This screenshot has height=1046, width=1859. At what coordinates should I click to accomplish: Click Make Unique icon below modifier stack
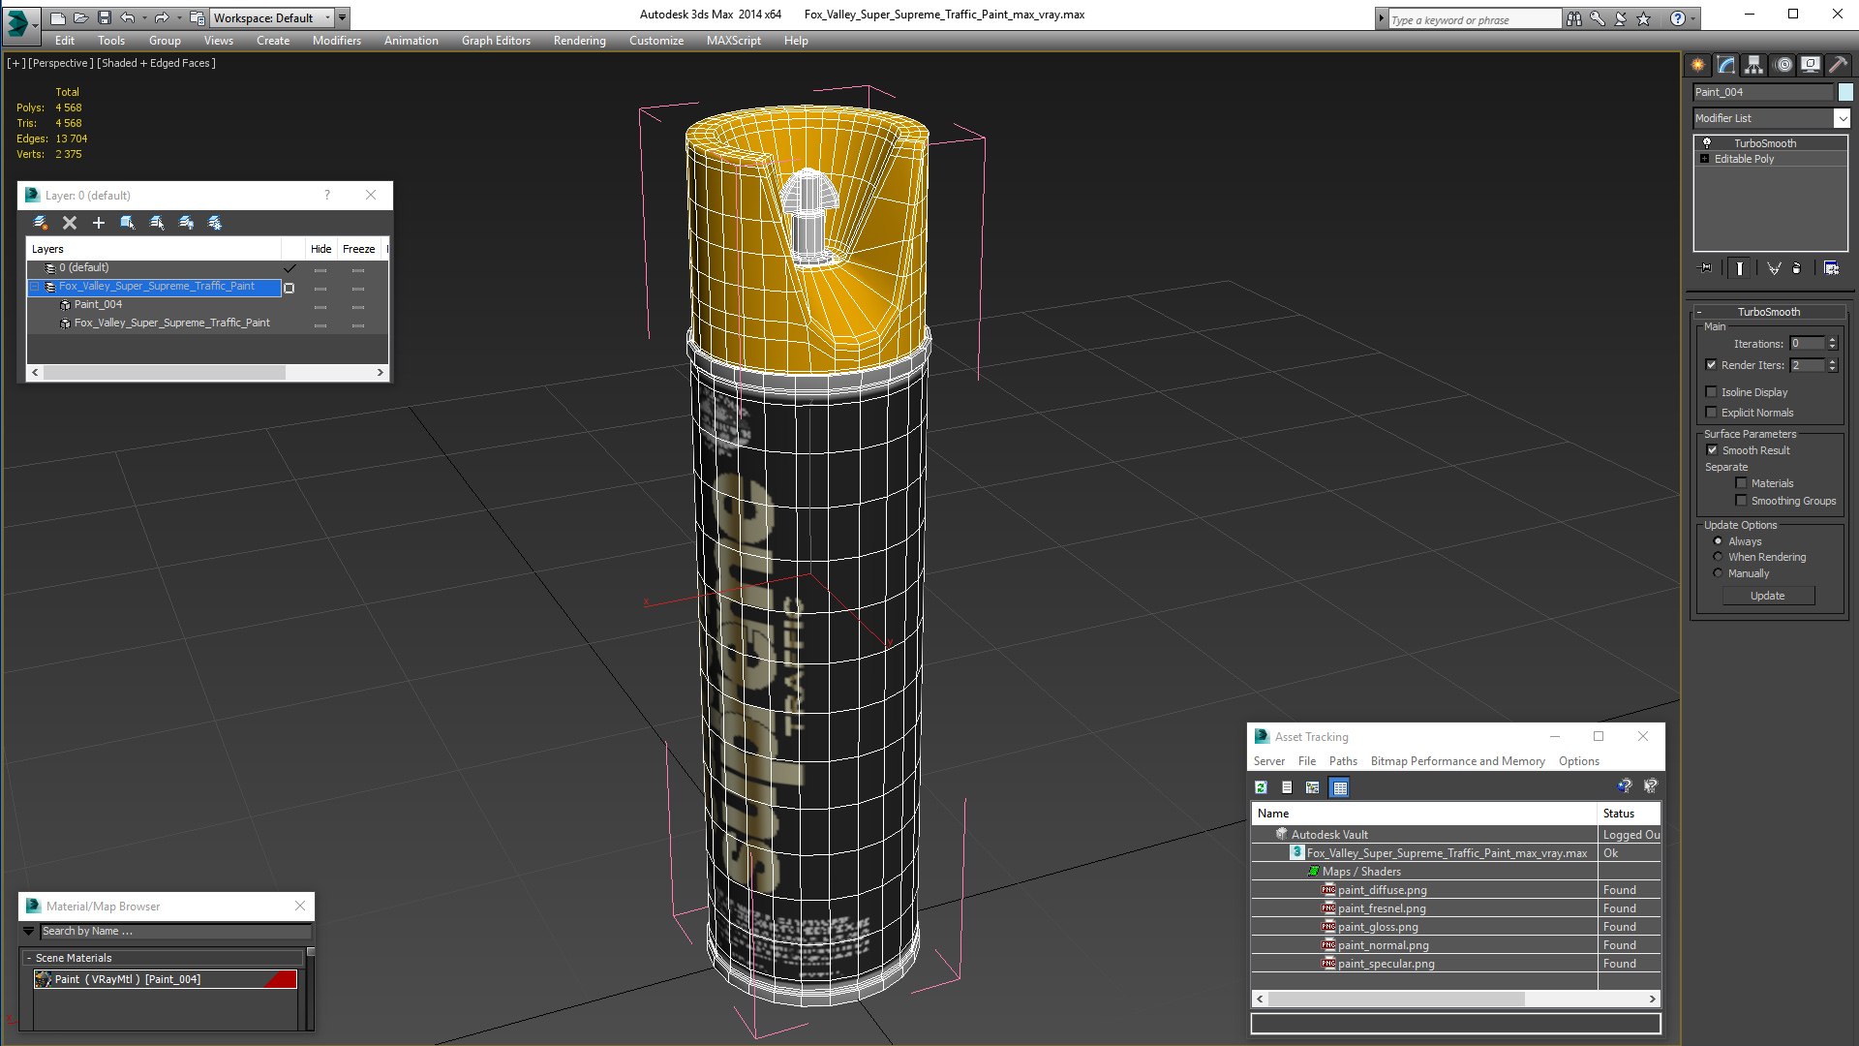point(1774,268)
